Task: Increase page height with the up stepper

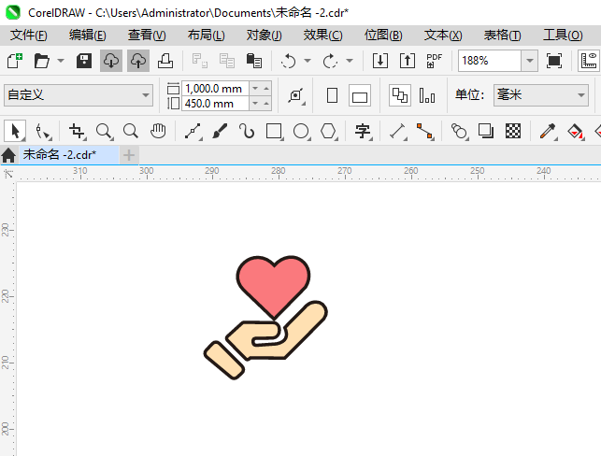Action: (x=266, y=104)
